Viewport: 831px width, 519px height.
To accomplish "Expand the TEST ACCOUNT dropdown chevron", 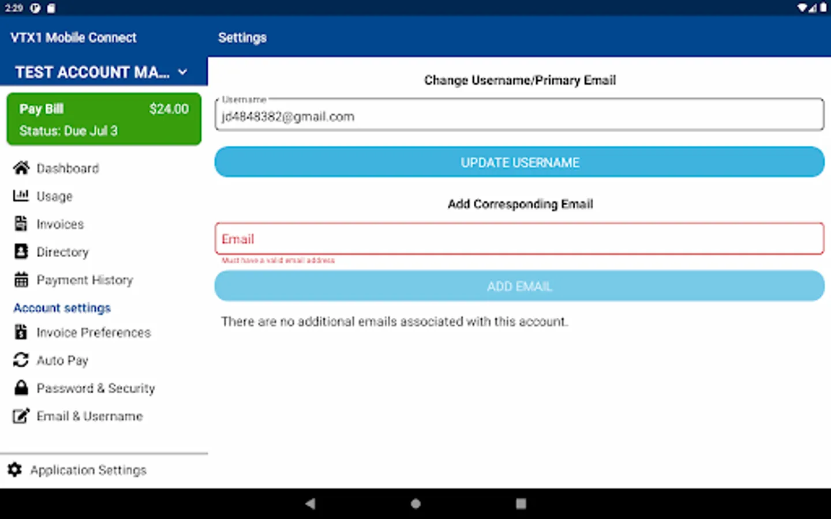I will (183, 72).
